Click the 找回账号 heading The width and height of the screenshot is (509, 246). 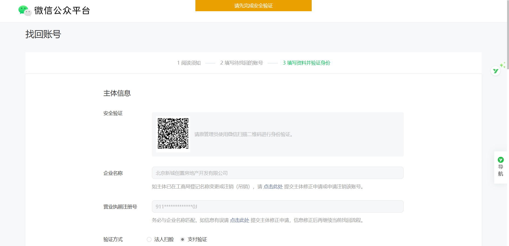click(43, 34)
